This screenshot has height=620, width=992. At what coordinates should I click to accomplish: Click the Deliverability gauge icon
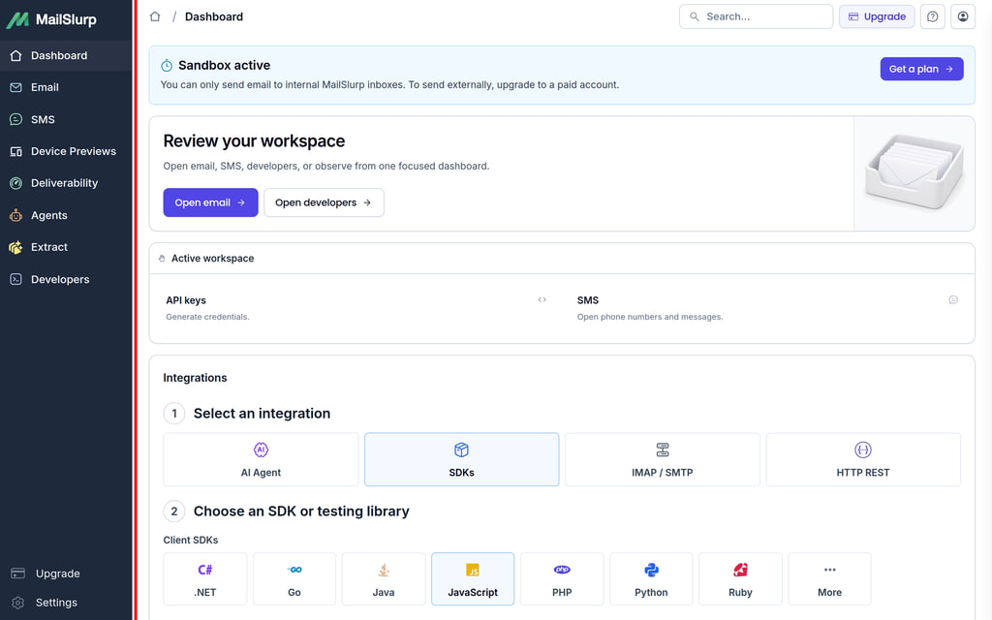point(15,183)
